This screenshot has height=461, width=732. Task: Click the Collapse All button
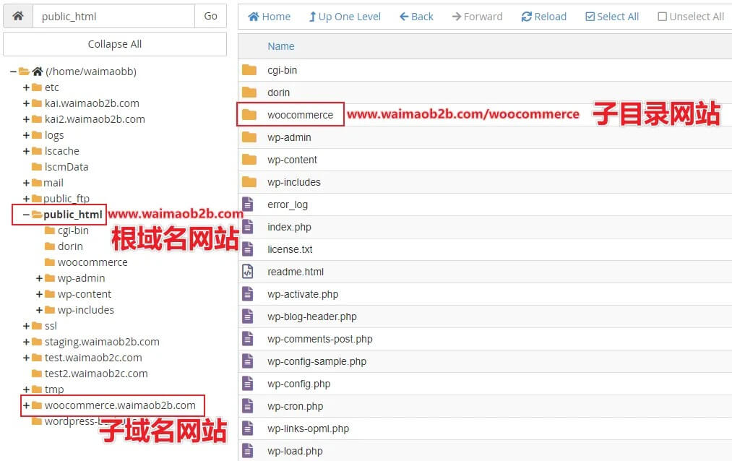click(x=114, y=44)
